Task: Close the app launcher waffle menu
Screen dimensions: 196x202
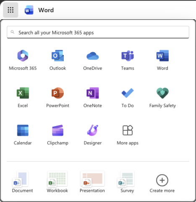Action: pos(10,10)
